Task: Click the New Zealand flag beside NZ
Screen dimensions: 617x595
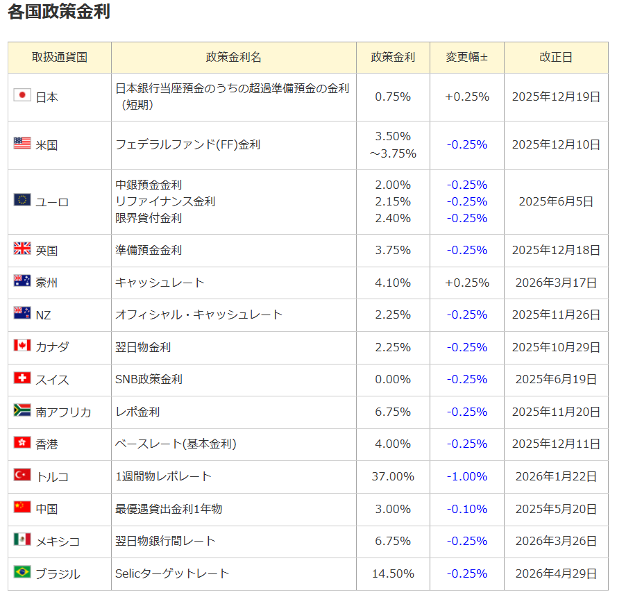Action: click(x=22, y=313)
